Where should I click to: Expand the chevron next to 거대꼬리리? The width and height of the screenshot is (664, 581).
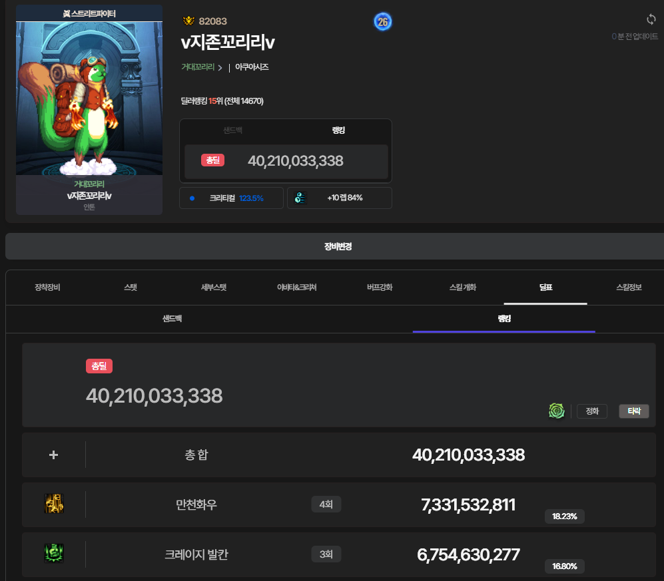pyautogui.click(x=220, y=68)
